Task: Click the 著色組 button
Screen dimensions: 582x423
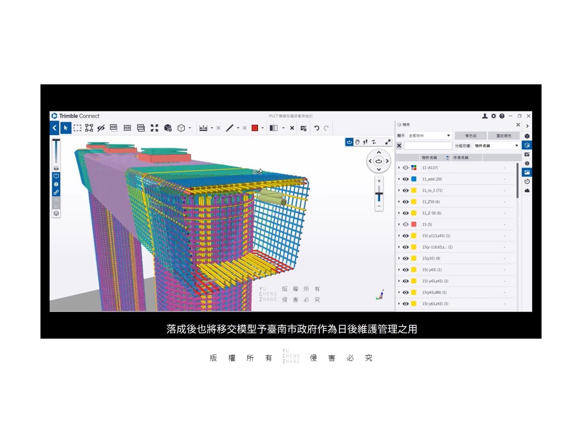Action: [x=471, y=136]
